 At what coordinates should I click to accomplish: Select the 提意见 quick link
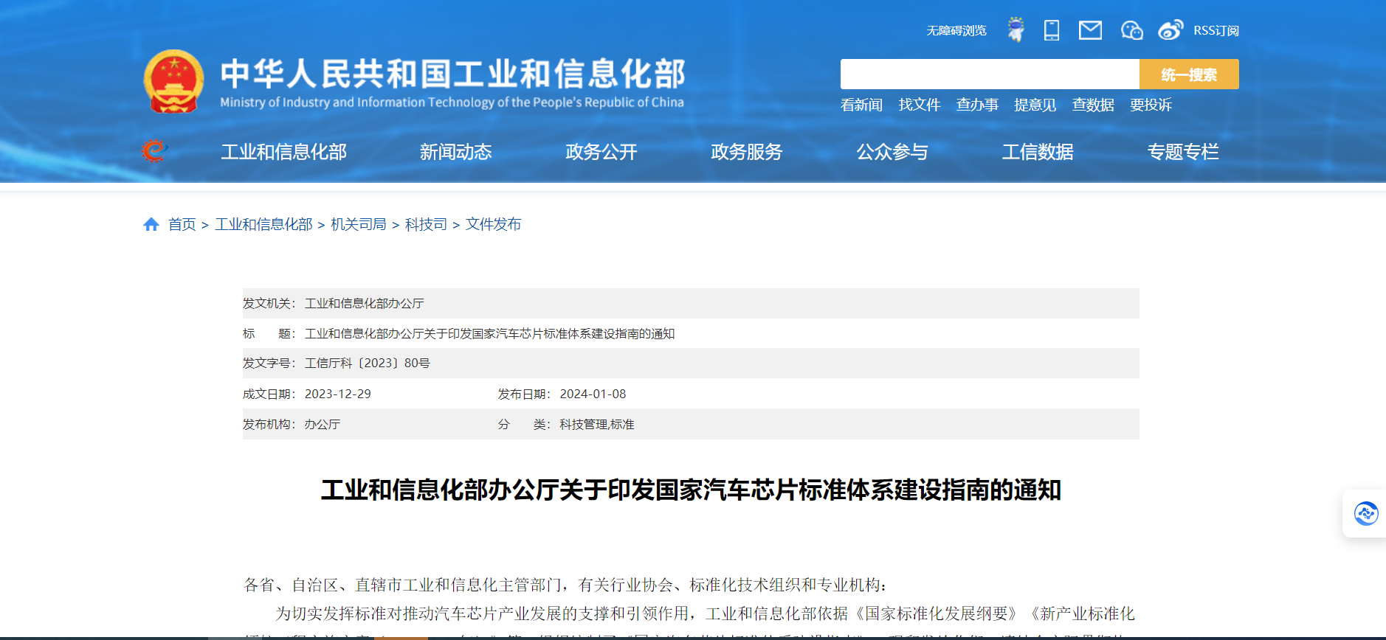(x=1035, y=105)
